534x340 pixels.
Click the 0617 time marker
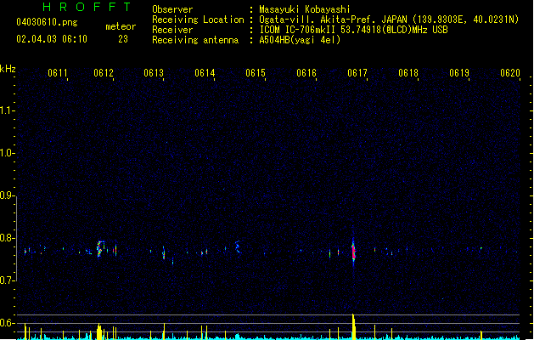[x=357, y=72]
